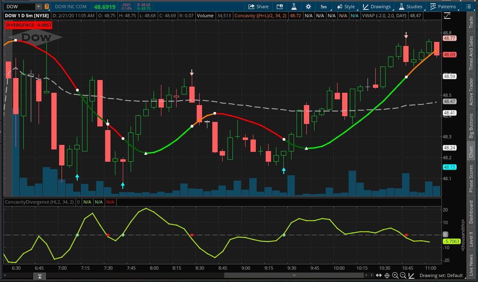Open the Style menu

click(346, 7)
